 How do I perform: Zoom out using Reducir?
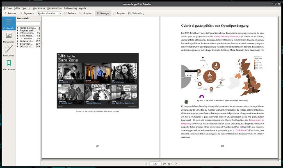[x=70, y=13]
